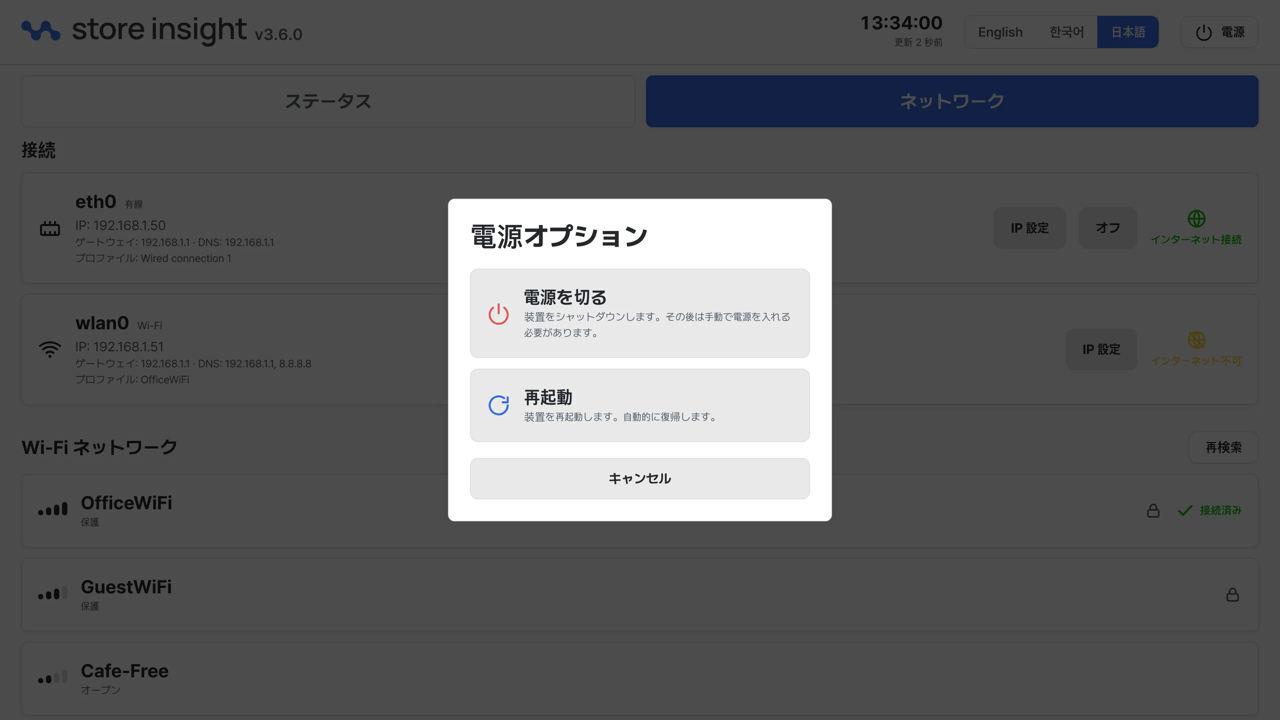Switch language to 한국어
Screen dimensions: 1280x720
(1066, 32)
